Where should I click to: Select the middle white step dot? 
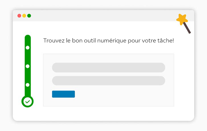[x=28, y=66]
